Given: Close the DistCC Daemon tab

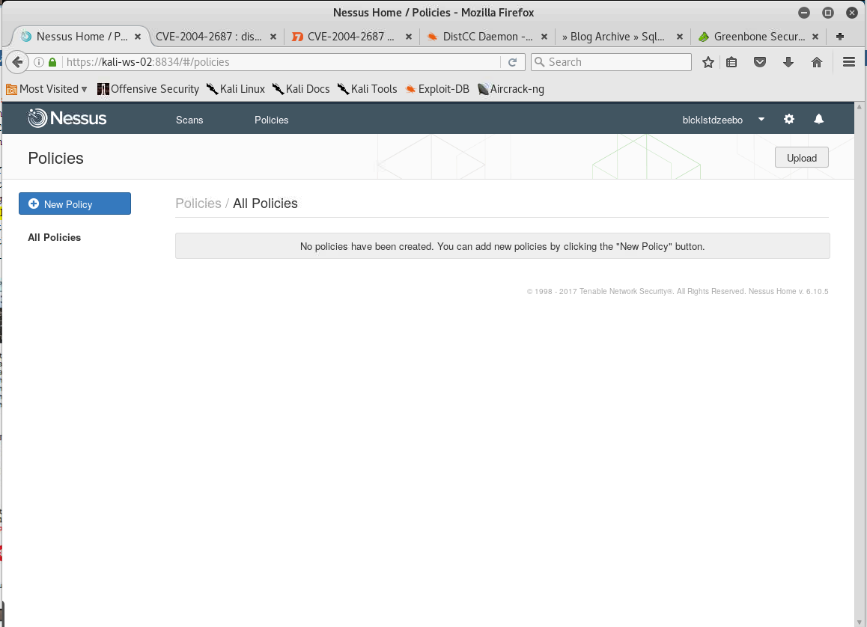Looking at the screenshot, I should pyautogui.click(x=544, y=37).
